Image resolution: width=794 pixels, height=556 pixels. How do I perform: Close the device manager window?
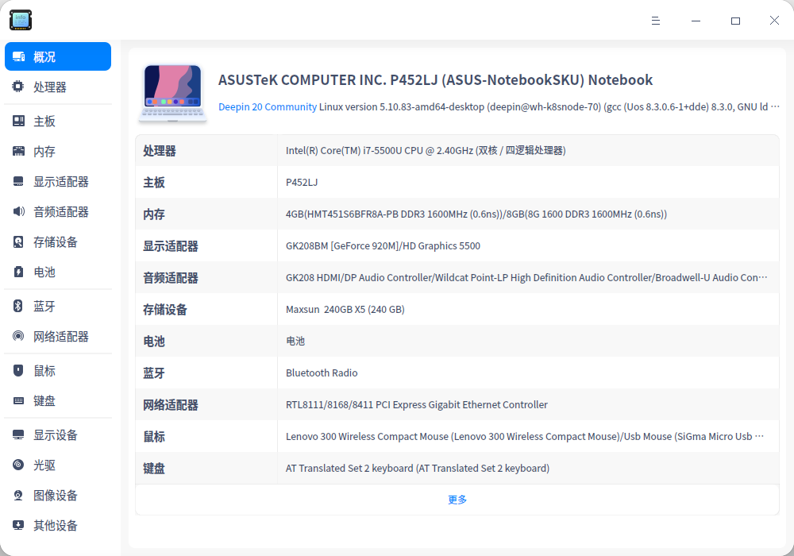774,21
